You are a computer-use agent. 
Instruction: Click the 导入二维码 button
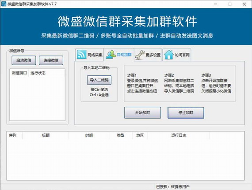[99, 80]
